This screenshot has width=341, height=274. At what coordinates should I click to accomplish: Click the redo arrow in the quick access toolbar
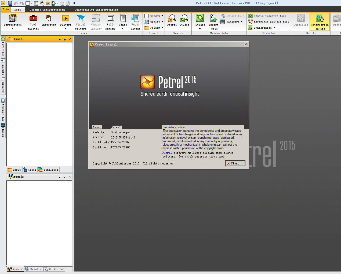click(22, 3)
